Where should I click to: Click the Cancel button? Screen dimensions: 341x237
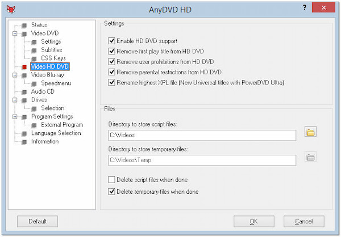[x=304, y=221]
